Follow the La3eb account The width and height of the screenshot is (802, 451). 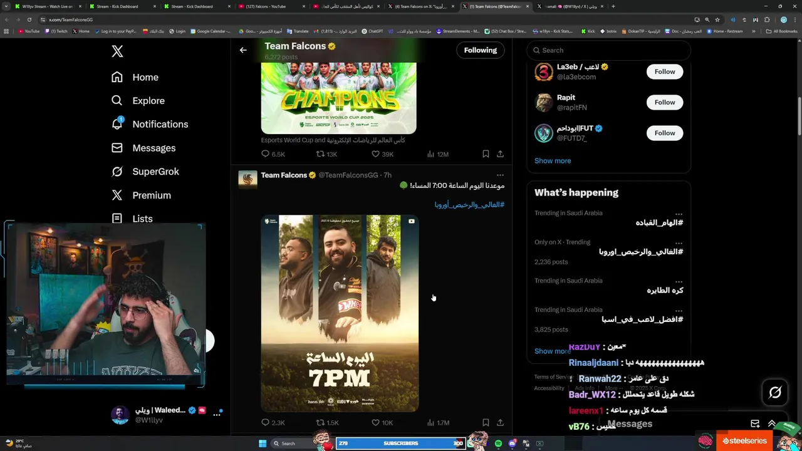[665, 71]
